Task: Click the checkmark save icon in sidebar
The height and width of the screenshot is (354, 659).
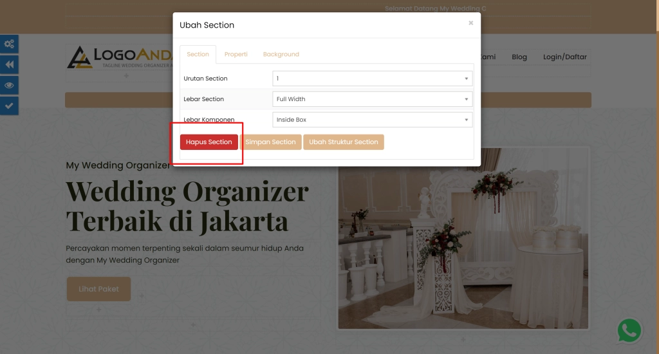Action: pyautogui.click(x=9, y=106)
